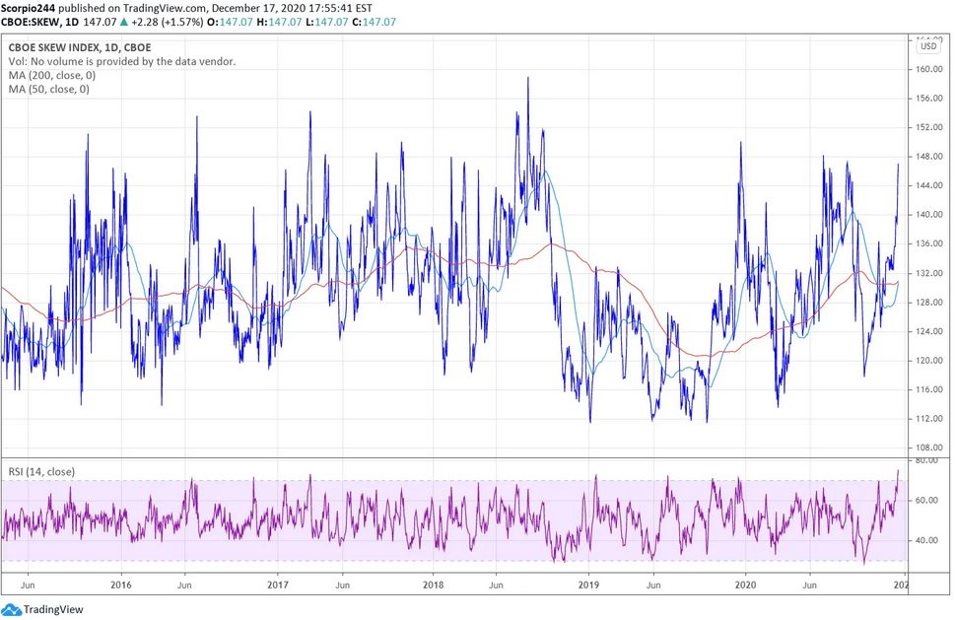Click the green up-triangle change indicator
The width and height of the screenshot is (955, 620).
click(x=124, y=22)
